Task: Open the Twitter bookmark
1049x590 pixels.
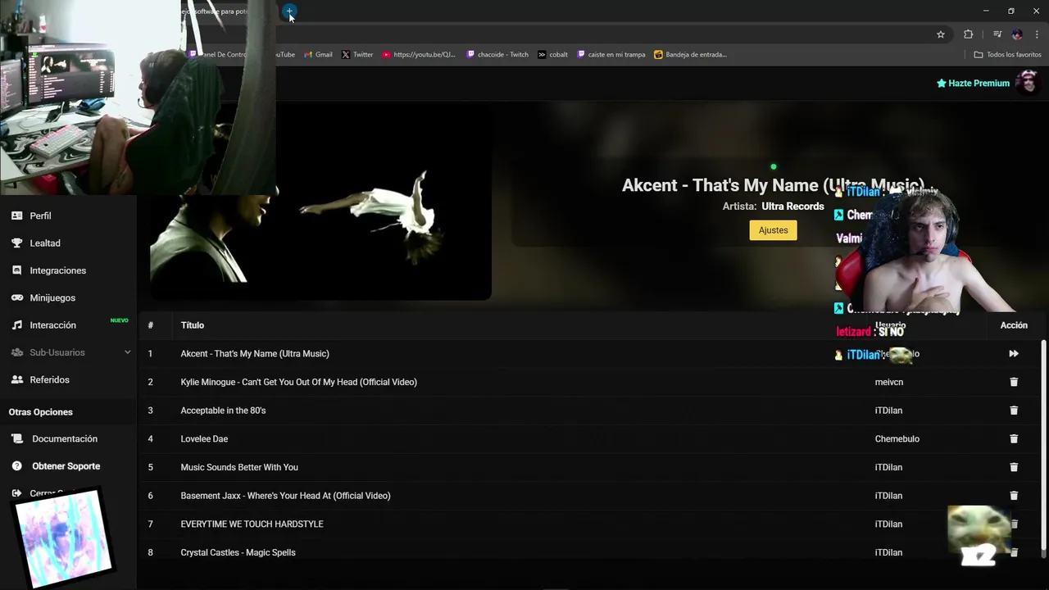Action: [357, 55]
